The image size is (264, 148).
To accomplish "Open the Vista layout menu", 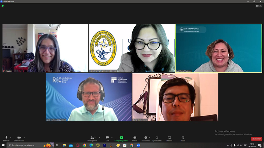I will coord(259,6).
